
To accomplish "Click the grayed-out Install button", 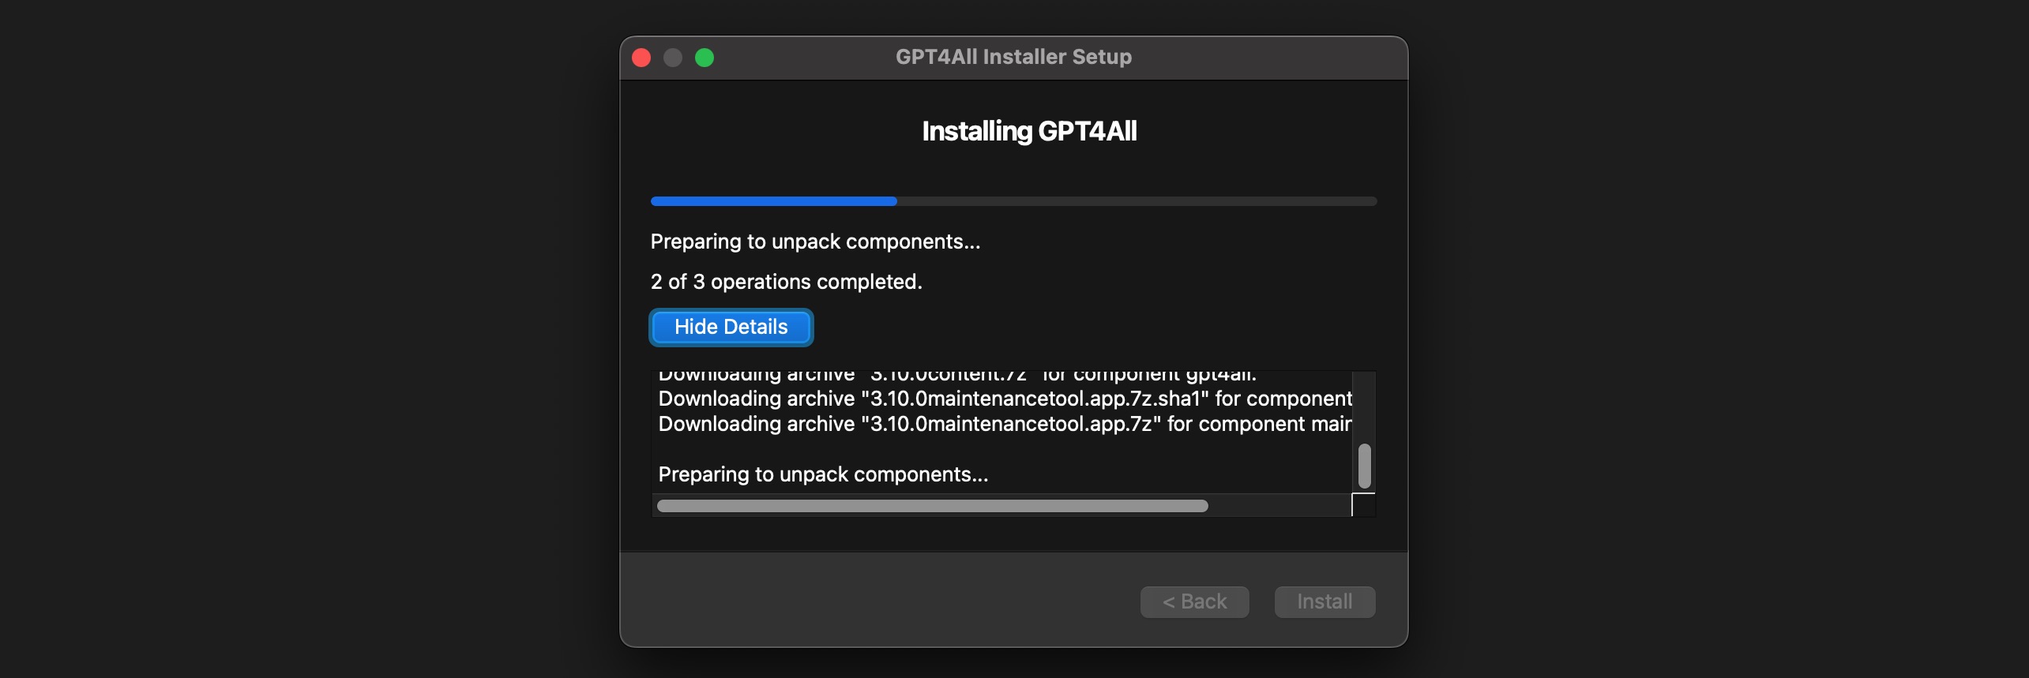I will click(x=1324, y=602).
